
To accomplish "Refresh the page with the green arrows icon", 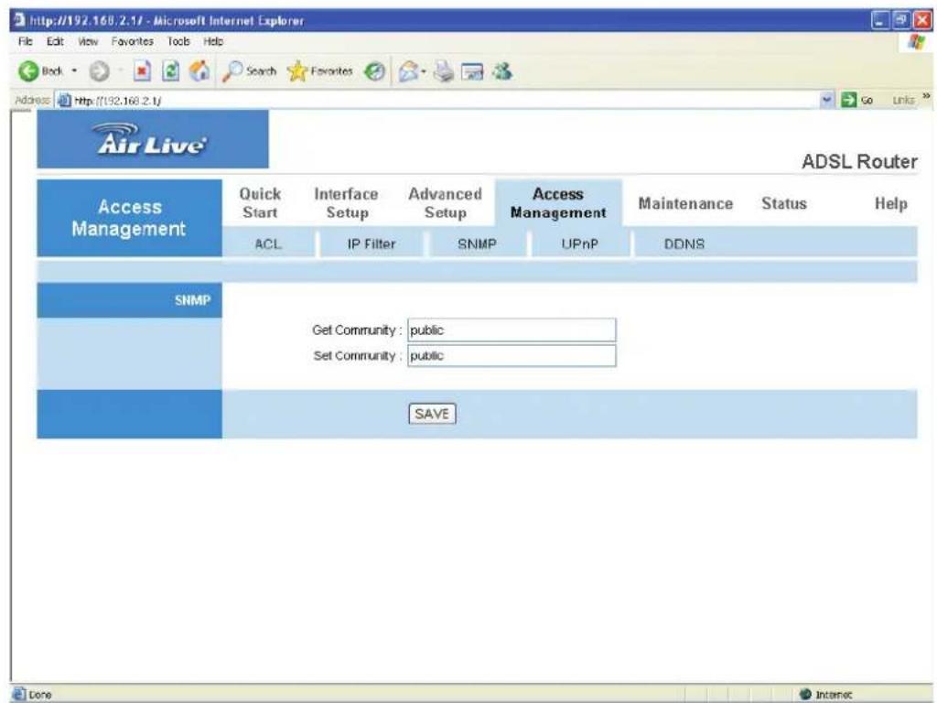I will tap(171, 71).
